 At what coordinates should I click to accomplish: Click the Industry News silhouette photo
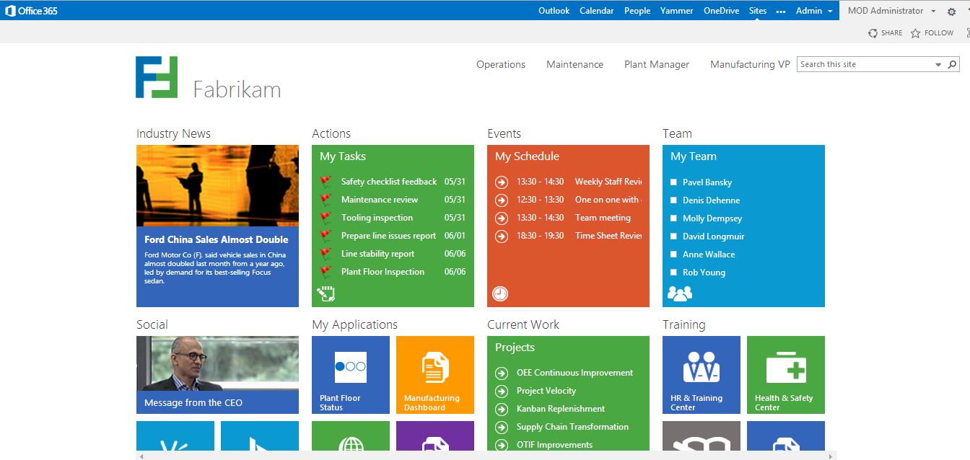tap(217, 186)
